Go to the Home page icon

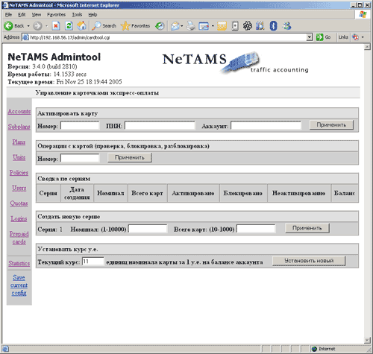point(81,26)
